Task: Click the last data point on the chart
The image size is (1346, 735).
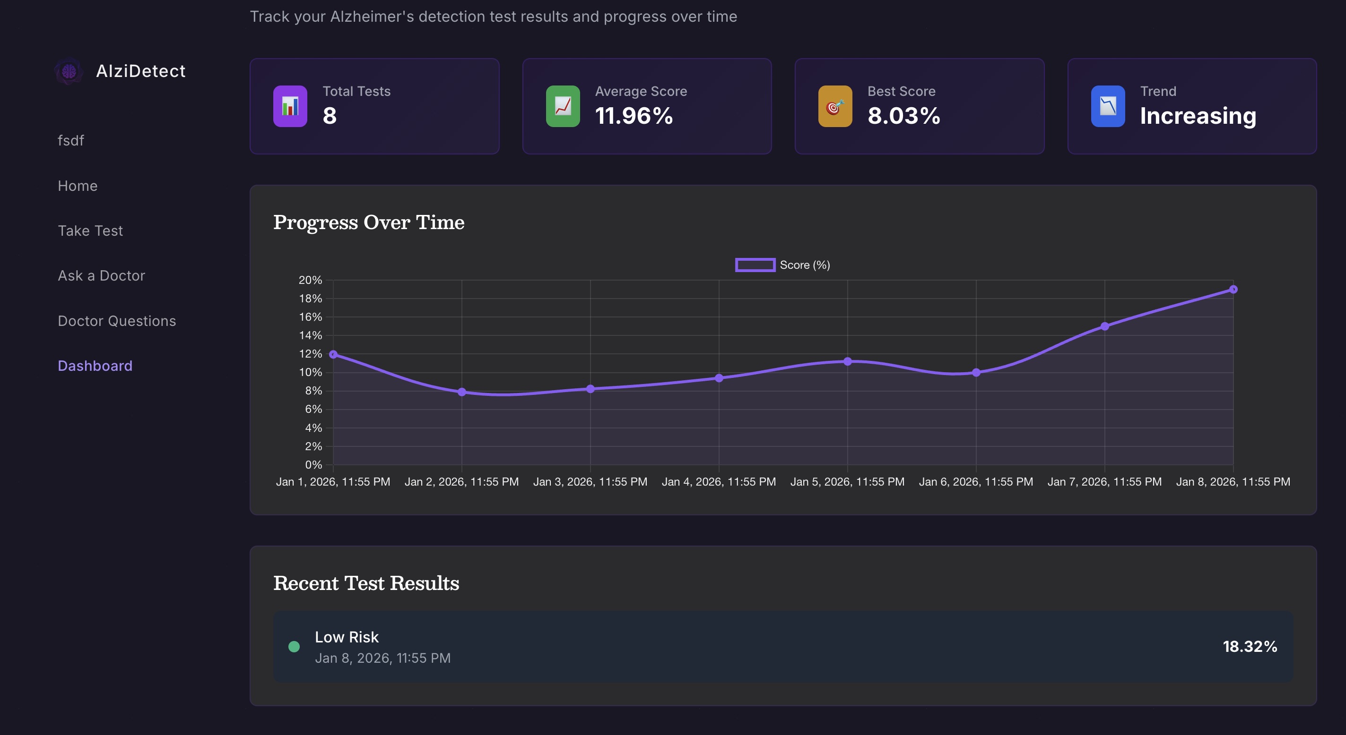Action: (1233, 289)
